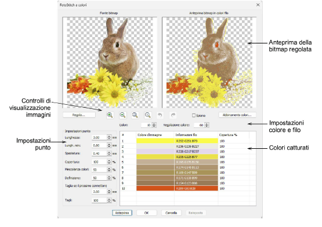322x227 pixels.
Task: Click the Definizione value field
Action: tap(99, 178)
